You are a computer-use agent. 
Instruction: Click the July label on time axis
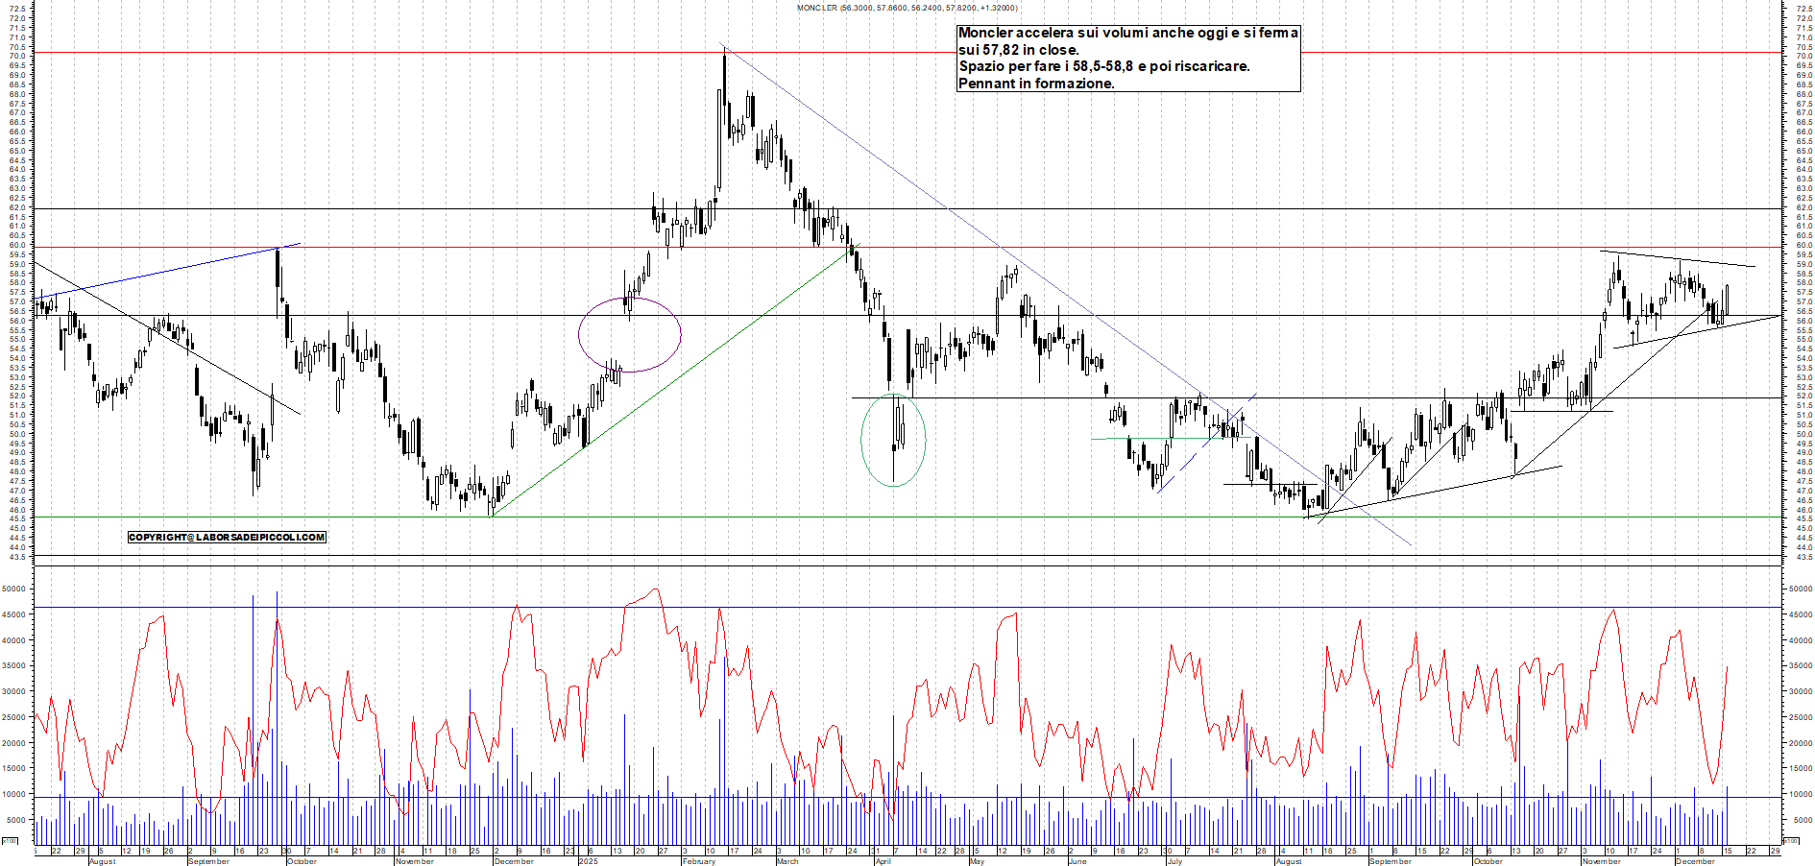[1174, 861]
